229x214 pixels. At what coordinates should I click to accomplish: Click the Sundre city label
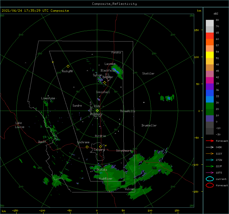[77, 105]
